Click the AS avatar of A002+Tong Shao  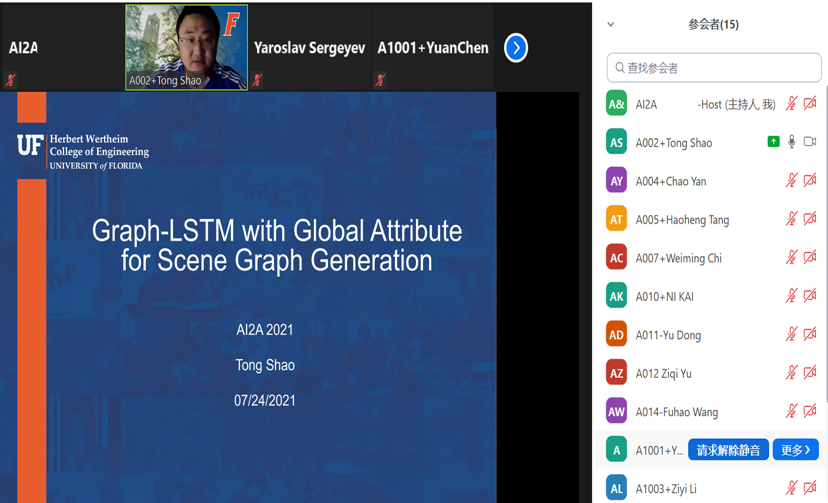point(616,142)
